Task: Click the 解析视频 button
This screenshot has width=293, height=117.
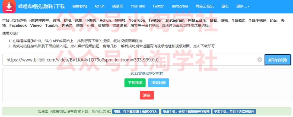Action: pos(278,60)
